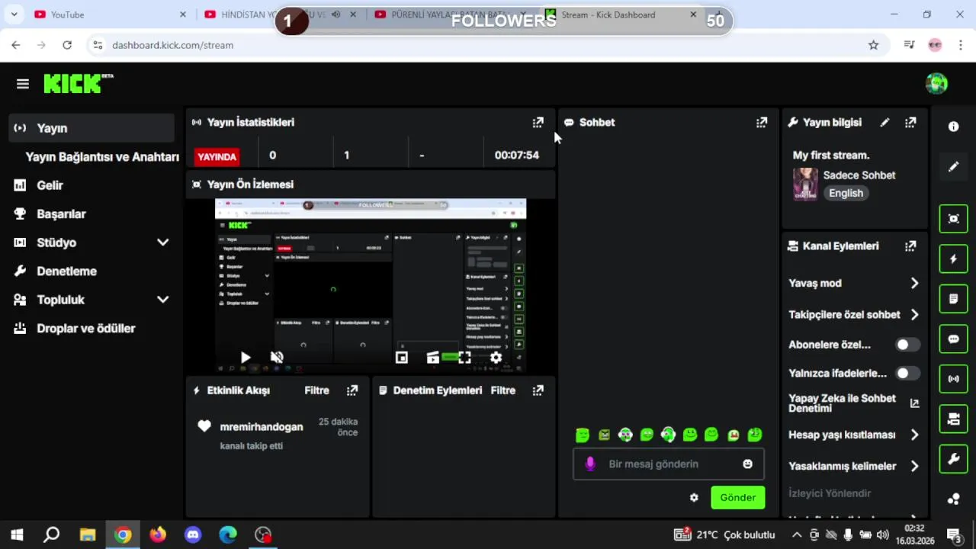Open Filtre in Denetim Eylemleri panel
Viewport: 976px width, 549px height.
pyautogui.click(x=502, y=390)
